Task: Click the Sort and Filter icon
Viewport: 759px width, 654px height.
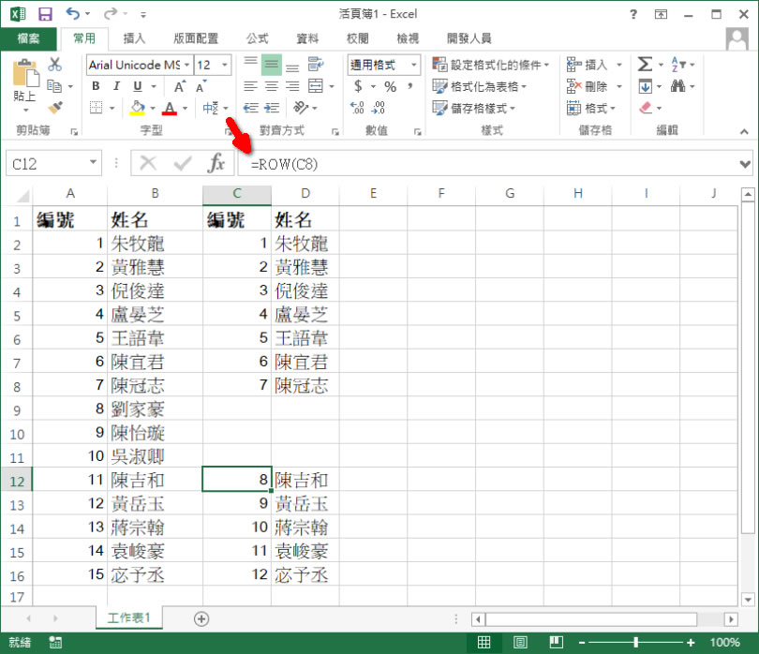Action: click(678, 65)
